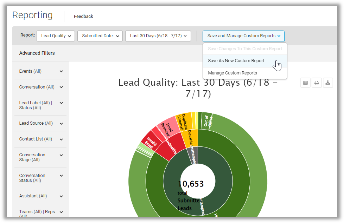Open the Submitted Date dropdown
The height and width of the screenshot is (223, 344).
click(x=100, y=36)
